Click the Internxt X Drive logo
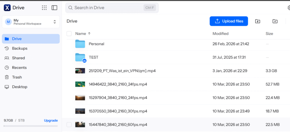This screenshot has height=132, width=290. click(x=7, y=8)
